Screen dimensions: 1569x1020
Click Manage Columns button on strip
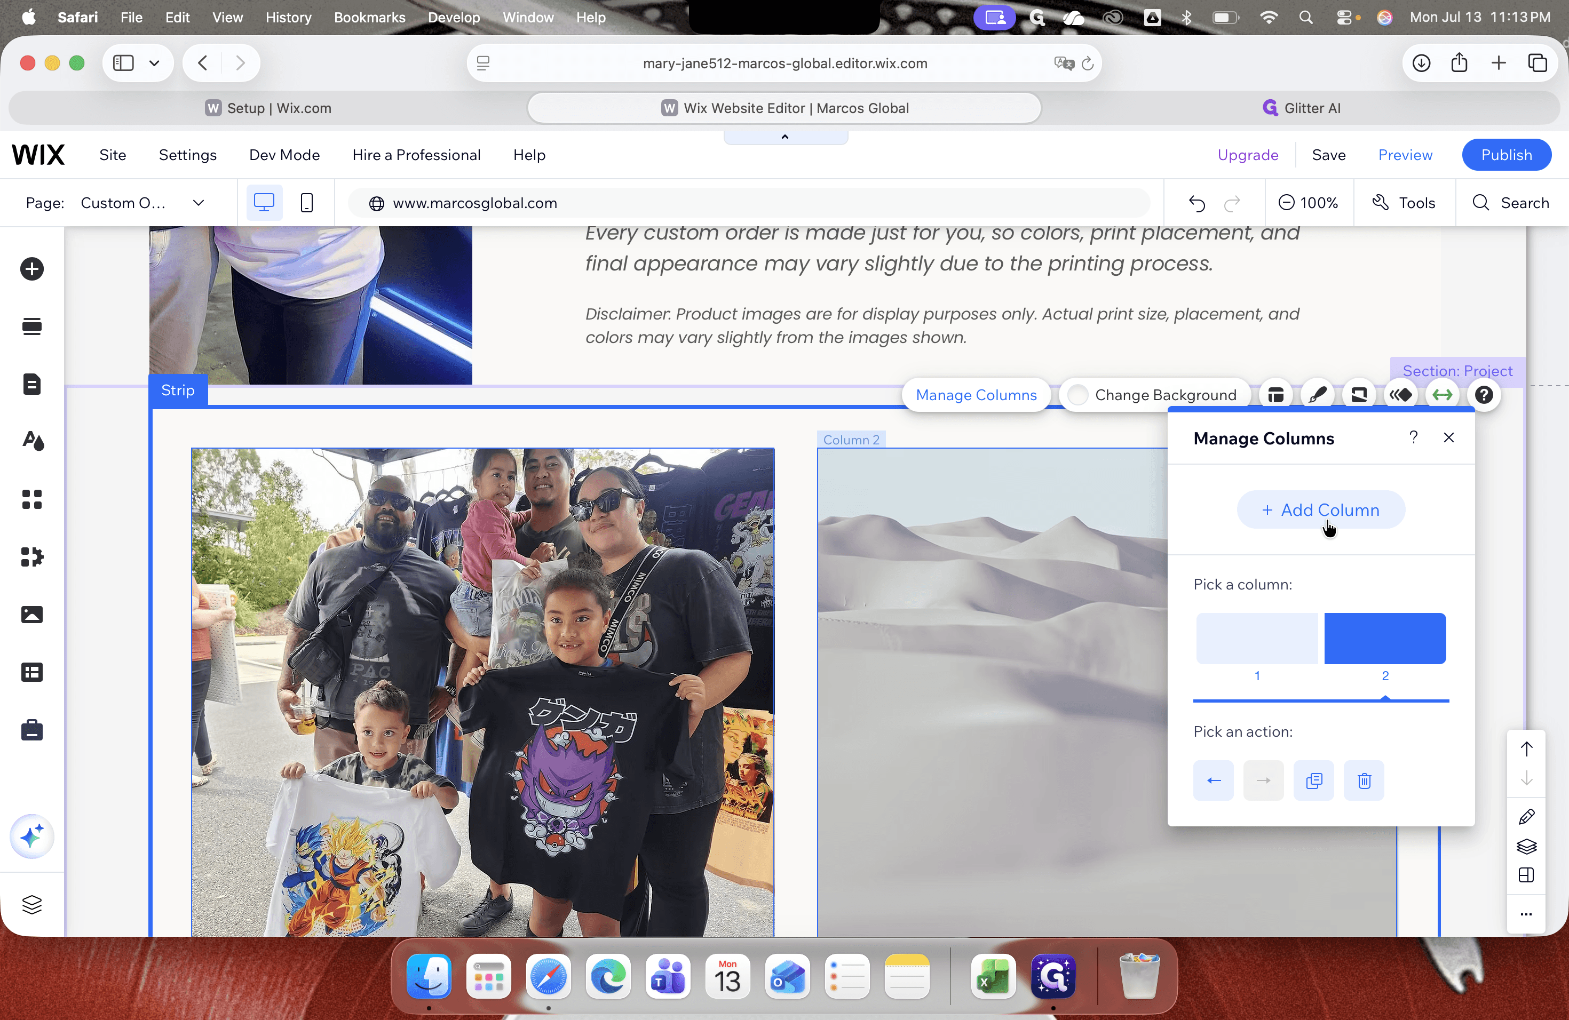pyautogui.click(x=976, y=395)
